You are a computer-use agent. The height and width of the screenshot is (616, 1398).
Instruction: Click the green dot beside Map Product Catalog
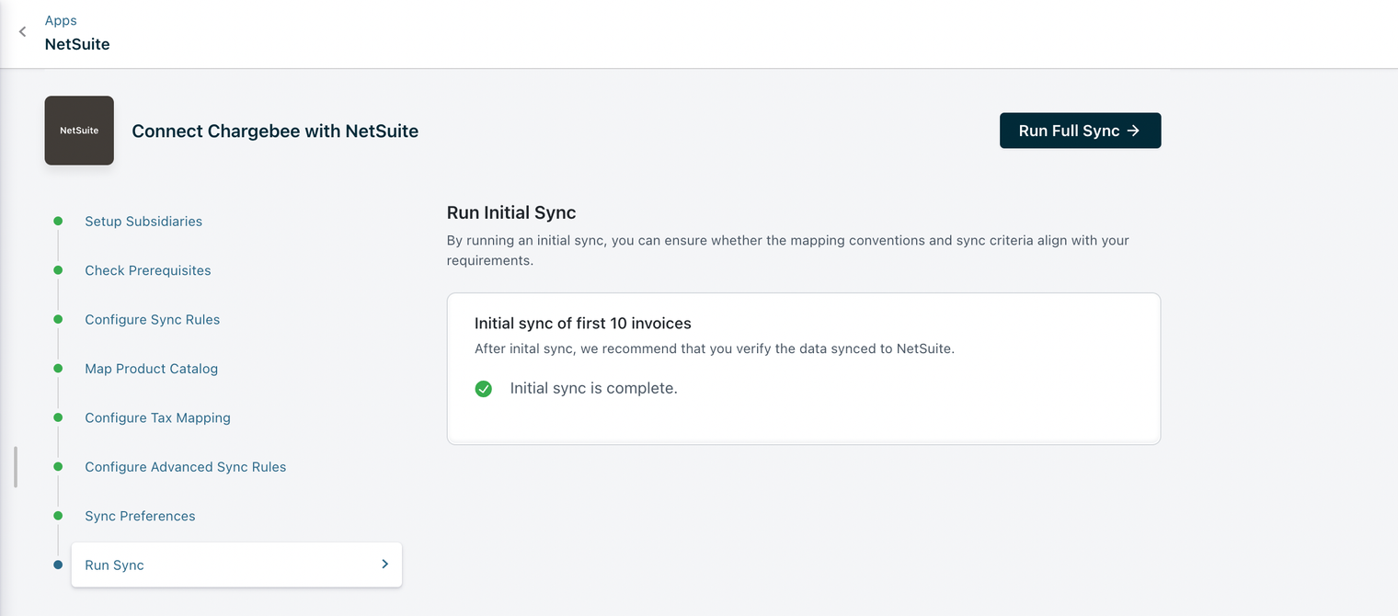pos(58,369)
